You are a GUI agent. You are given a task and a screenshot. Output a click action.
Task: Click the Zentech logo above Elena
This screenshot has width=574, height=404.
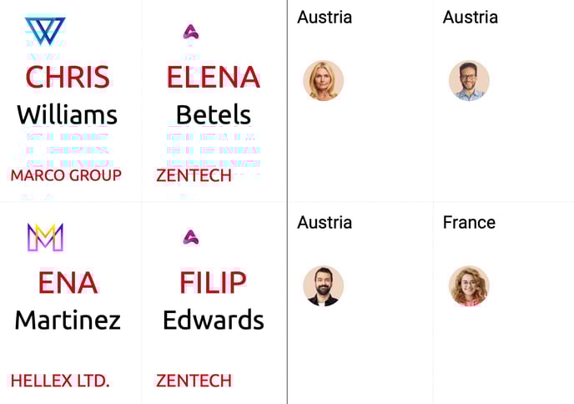(x=191, y=32)
